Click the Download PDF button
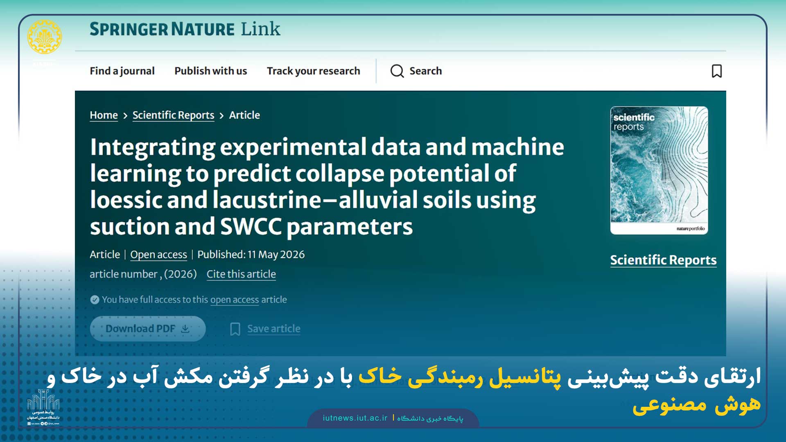786x442 pixels. click(x=148, y=329)
